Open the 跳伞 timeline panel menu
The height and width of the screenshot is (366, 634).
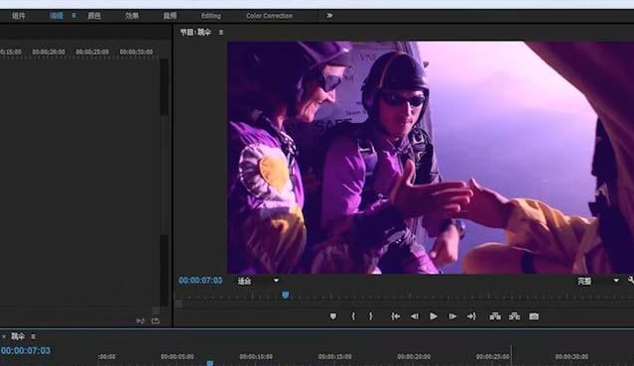point(33,336)
